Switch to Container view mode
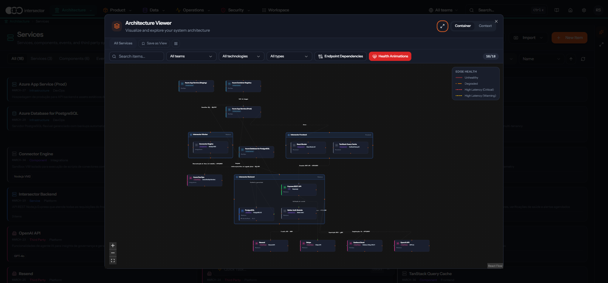This screenshot has width=608, height=283. (463, 26)
